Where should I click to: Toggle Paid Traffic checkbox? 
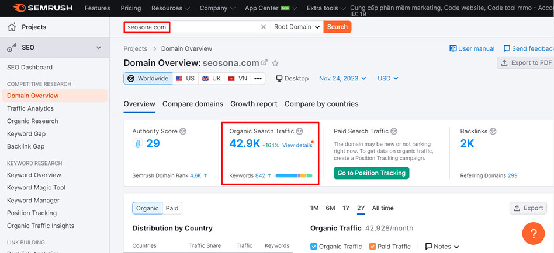[x=372, y=247]
